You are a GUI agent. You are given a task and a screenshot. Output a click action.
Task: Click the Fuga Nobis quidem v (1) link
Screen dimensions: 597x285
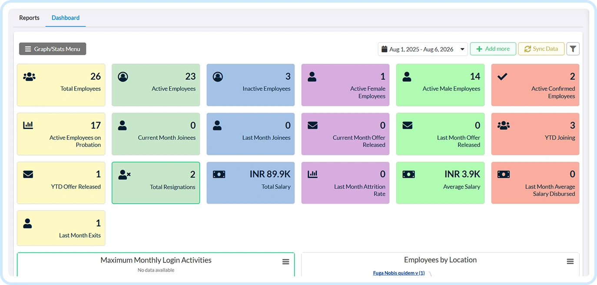[399, 273]
